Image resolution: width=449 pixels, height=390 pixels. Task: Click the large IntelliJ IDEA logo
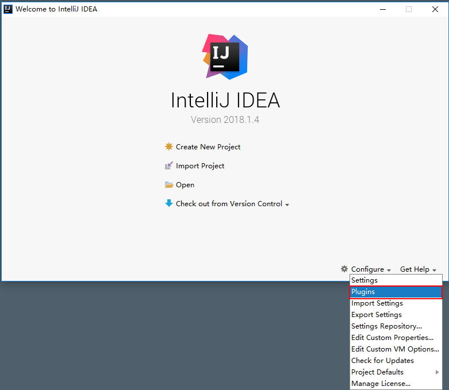(225, 57)
